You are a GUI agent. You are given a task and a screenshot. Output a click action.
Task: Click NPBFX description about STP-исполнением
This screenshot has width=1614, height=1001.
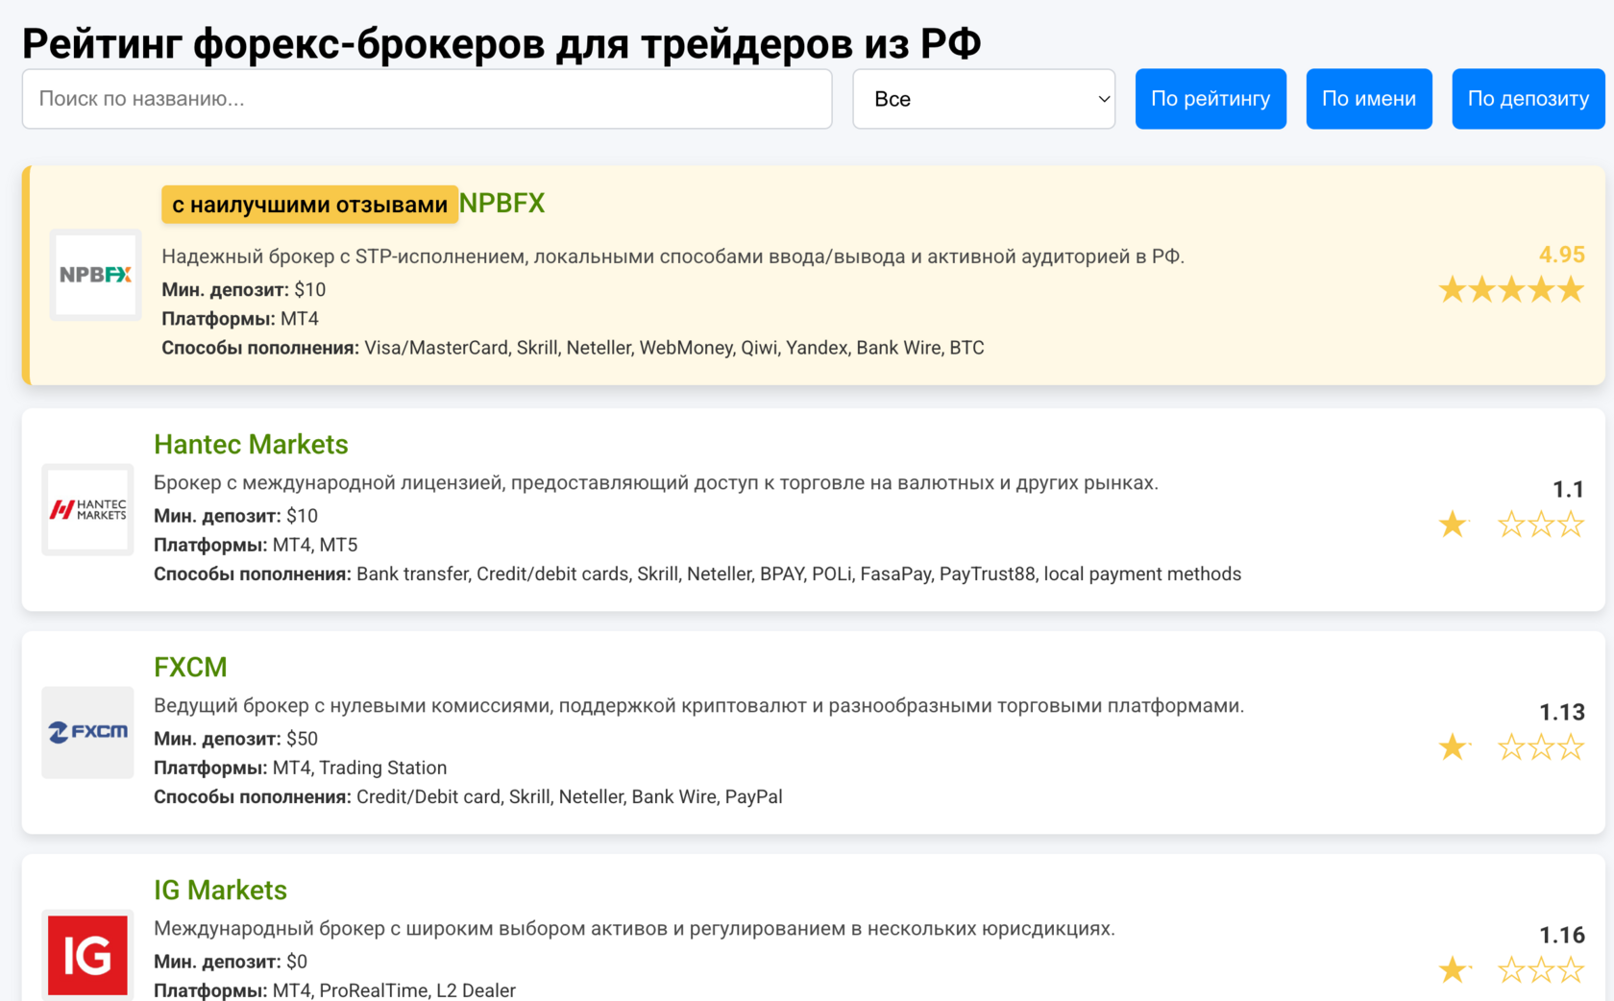pyautogui.click(x=672, y=256)
